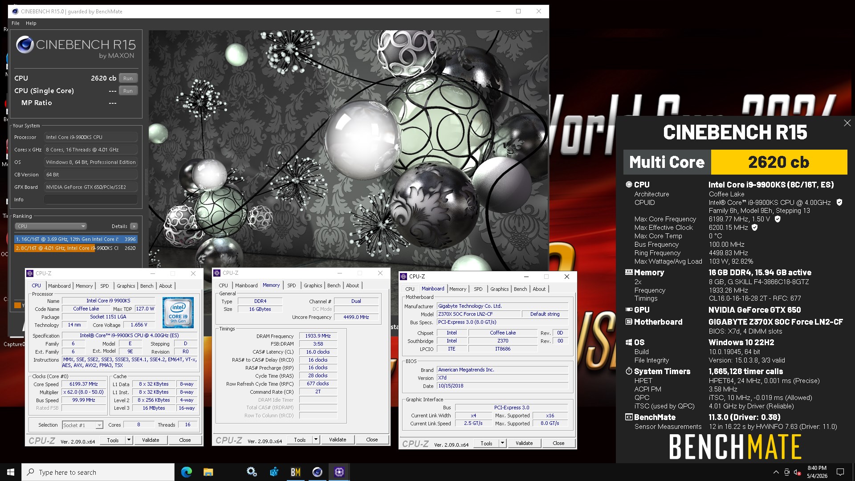855x481 pixels.
Task: Run the CPU Single Core benchmark
Action: pos(128,91)
